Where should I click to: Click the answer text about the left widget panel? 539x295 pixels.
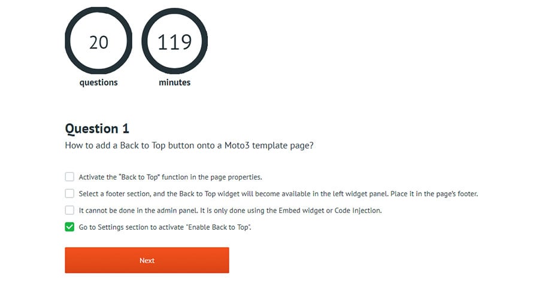(x=278, y=194)
